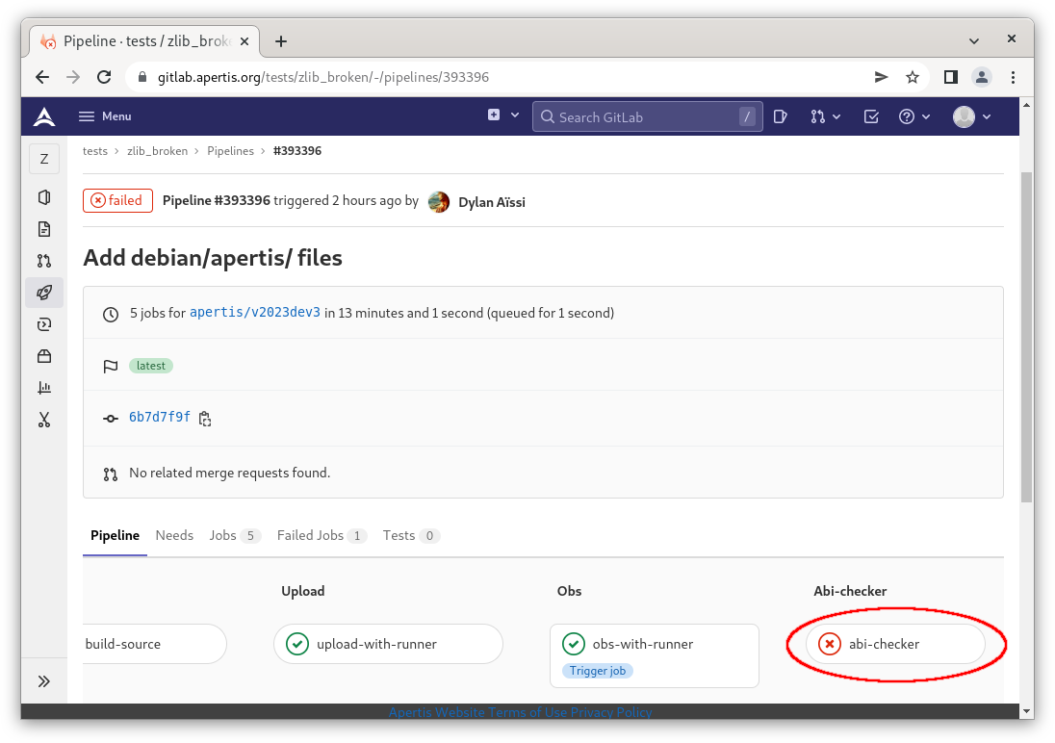Screen dimensions: 1055x743
Task: Expand the merge requests dropdown in header
Action: click(825, 116)
